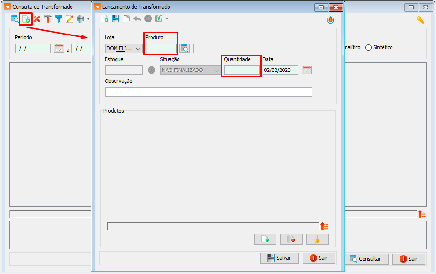Click the pencil edit icon
This screenshot has height=274, width=436.
(x=70, y=19)
